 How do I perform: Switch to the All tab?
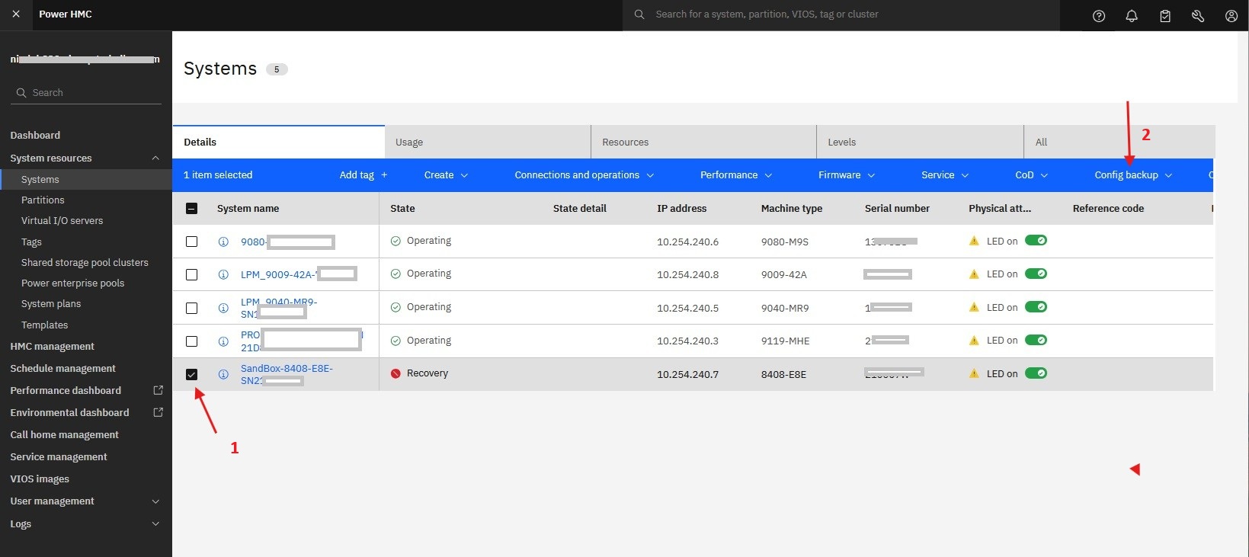[1119, 142]
